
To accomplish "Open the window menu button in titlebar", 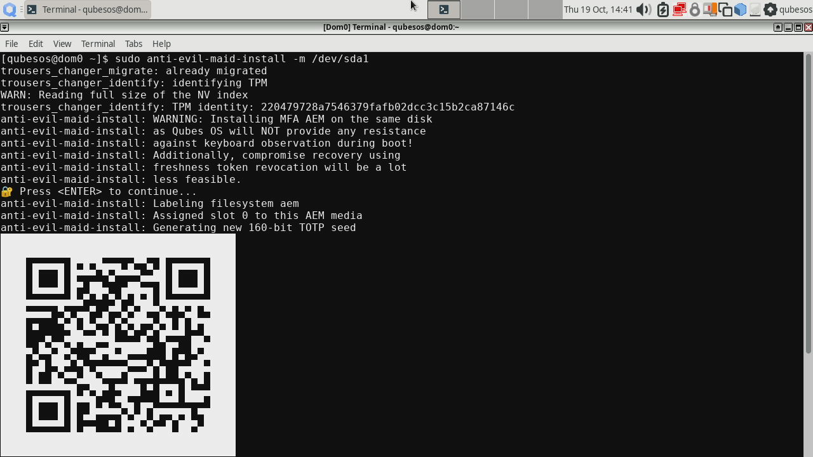I will click(4, 27).
